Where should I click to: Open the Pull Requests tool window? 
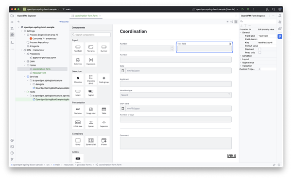12,29
